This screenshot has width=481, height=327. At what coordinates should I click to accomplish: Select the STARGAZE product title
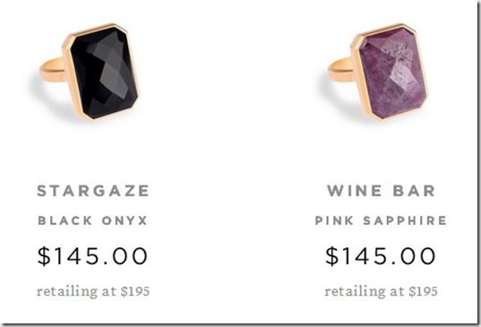[x=93, y=191]
